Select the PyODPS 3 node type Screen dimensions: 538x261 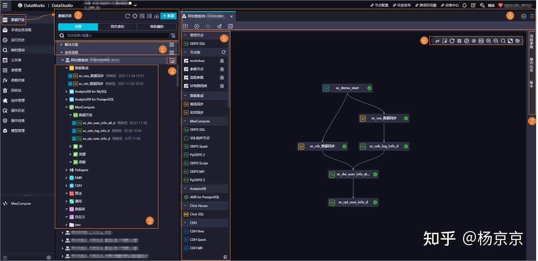tap(197, 180)
